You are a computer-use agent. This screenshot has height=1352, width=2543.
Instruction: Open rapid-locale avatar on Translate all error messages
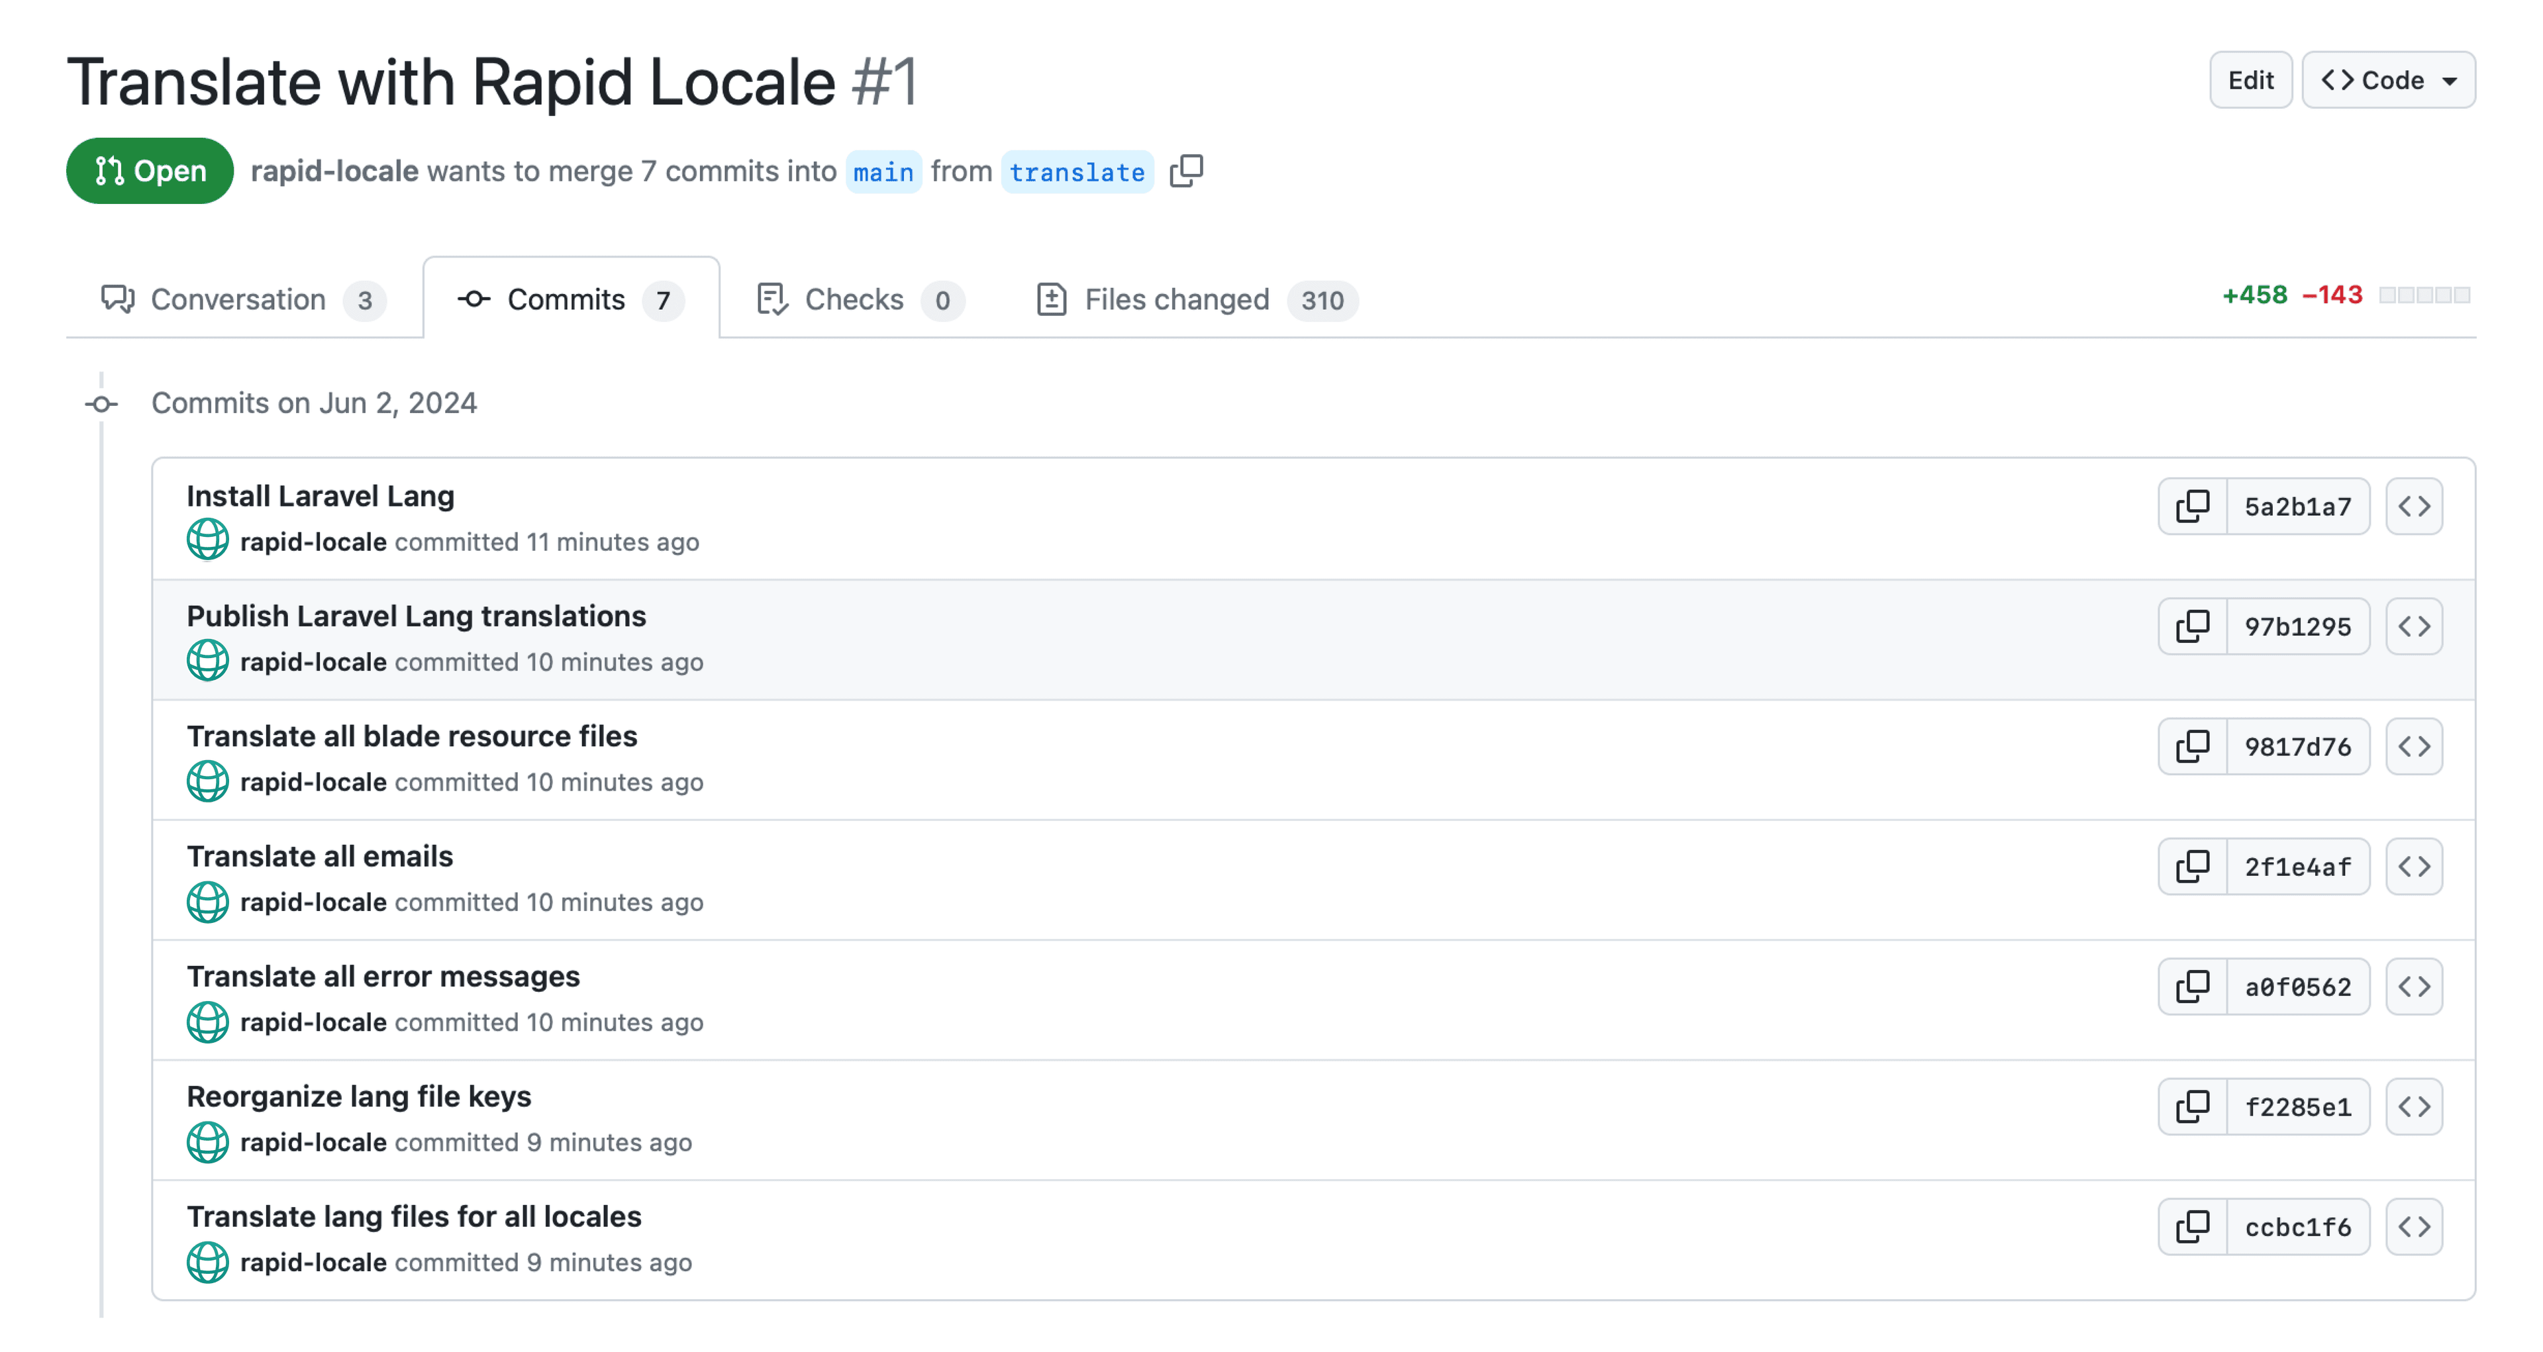207,1022
